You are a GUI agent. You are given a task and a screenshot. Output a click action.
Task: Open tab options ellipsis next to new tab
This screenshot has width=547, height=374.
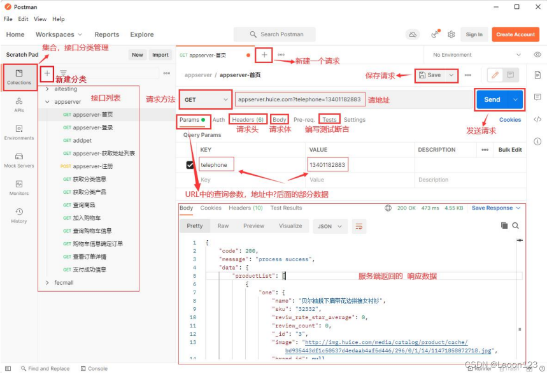click(x=281, y=55)
